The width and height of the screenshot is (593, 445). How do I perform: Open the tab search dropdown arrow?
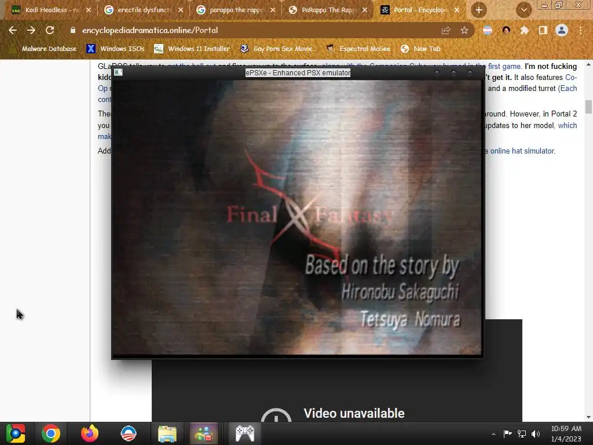coord(524,10)
